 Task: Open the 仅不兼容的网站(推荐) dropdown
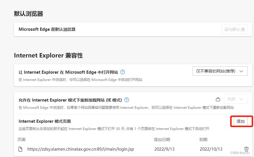pyautogui.click(x=220, y=71)
